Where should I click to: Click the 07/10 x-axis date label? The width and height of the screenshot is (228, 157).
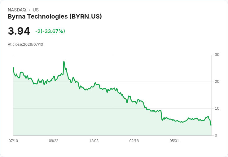[x=13, y=141]
